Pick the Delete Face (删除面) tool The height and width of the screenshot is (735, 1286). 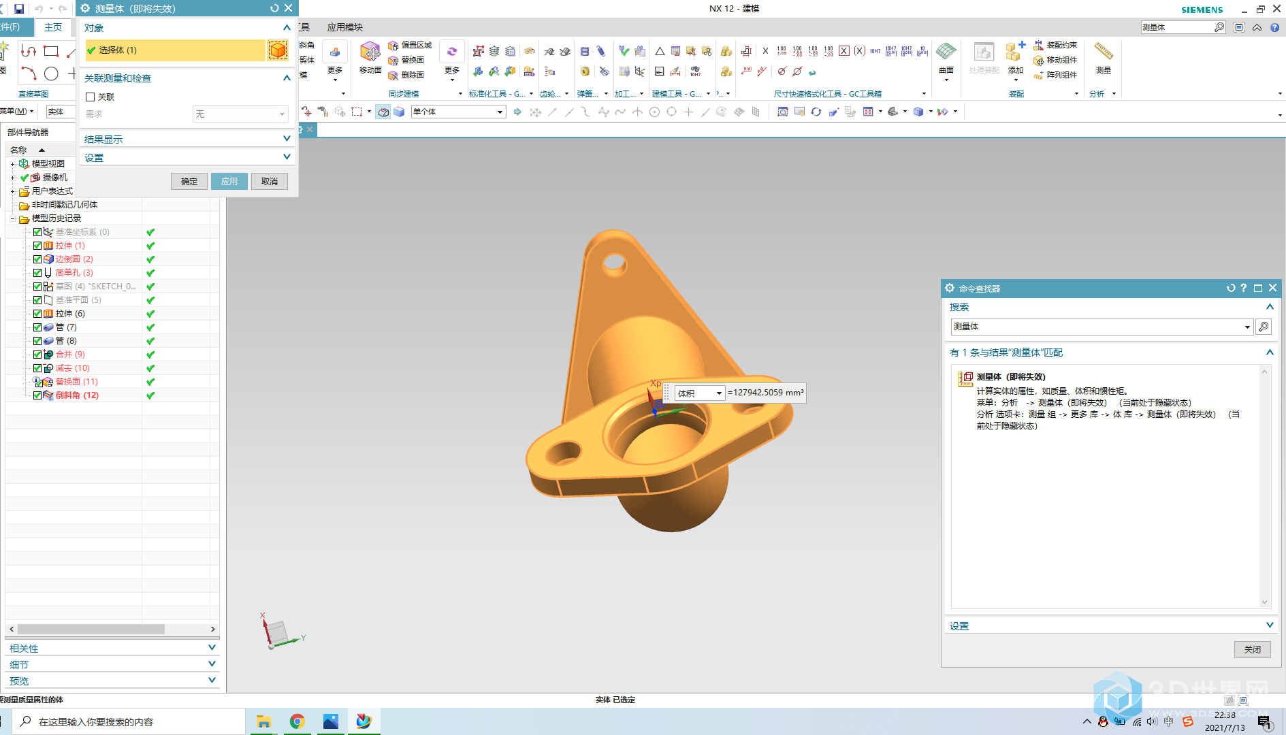406,75
